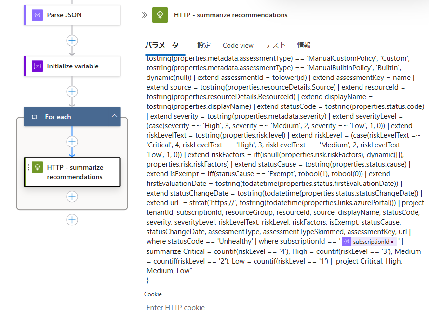Click the panel title HTTP - summarize recommendations
Viewport: 429px width, 317px height.
[x=230, y=15]
